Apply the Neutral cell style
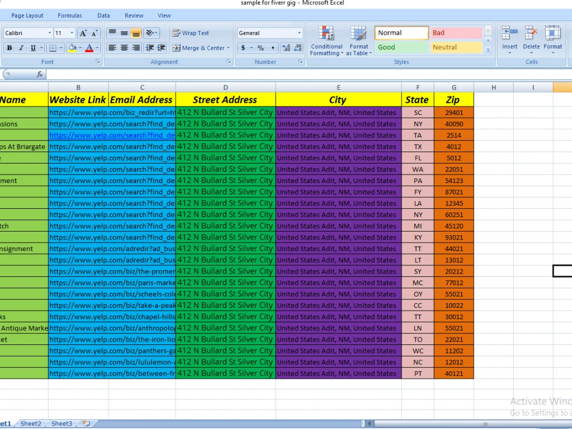This screenshot has height=429, width=572. [x=456, y=47]
